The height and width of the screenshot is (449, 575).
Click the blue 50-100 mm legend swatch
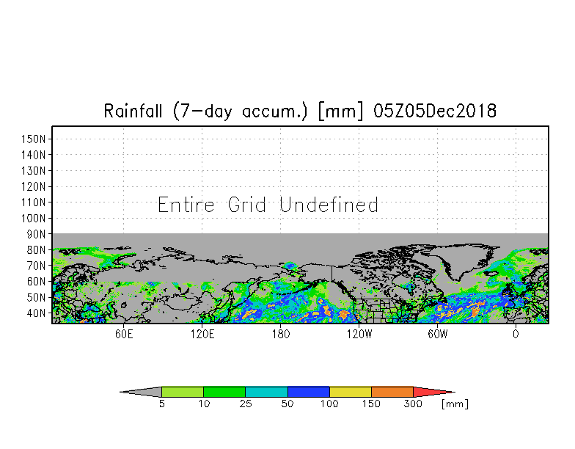point(309,392)
